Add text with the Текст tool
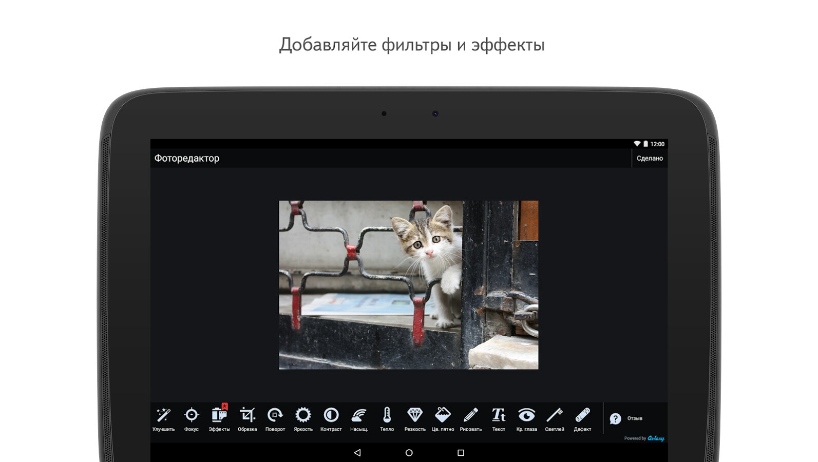The image size is (818, 462). pyautogui.click(x=499, y=418)
